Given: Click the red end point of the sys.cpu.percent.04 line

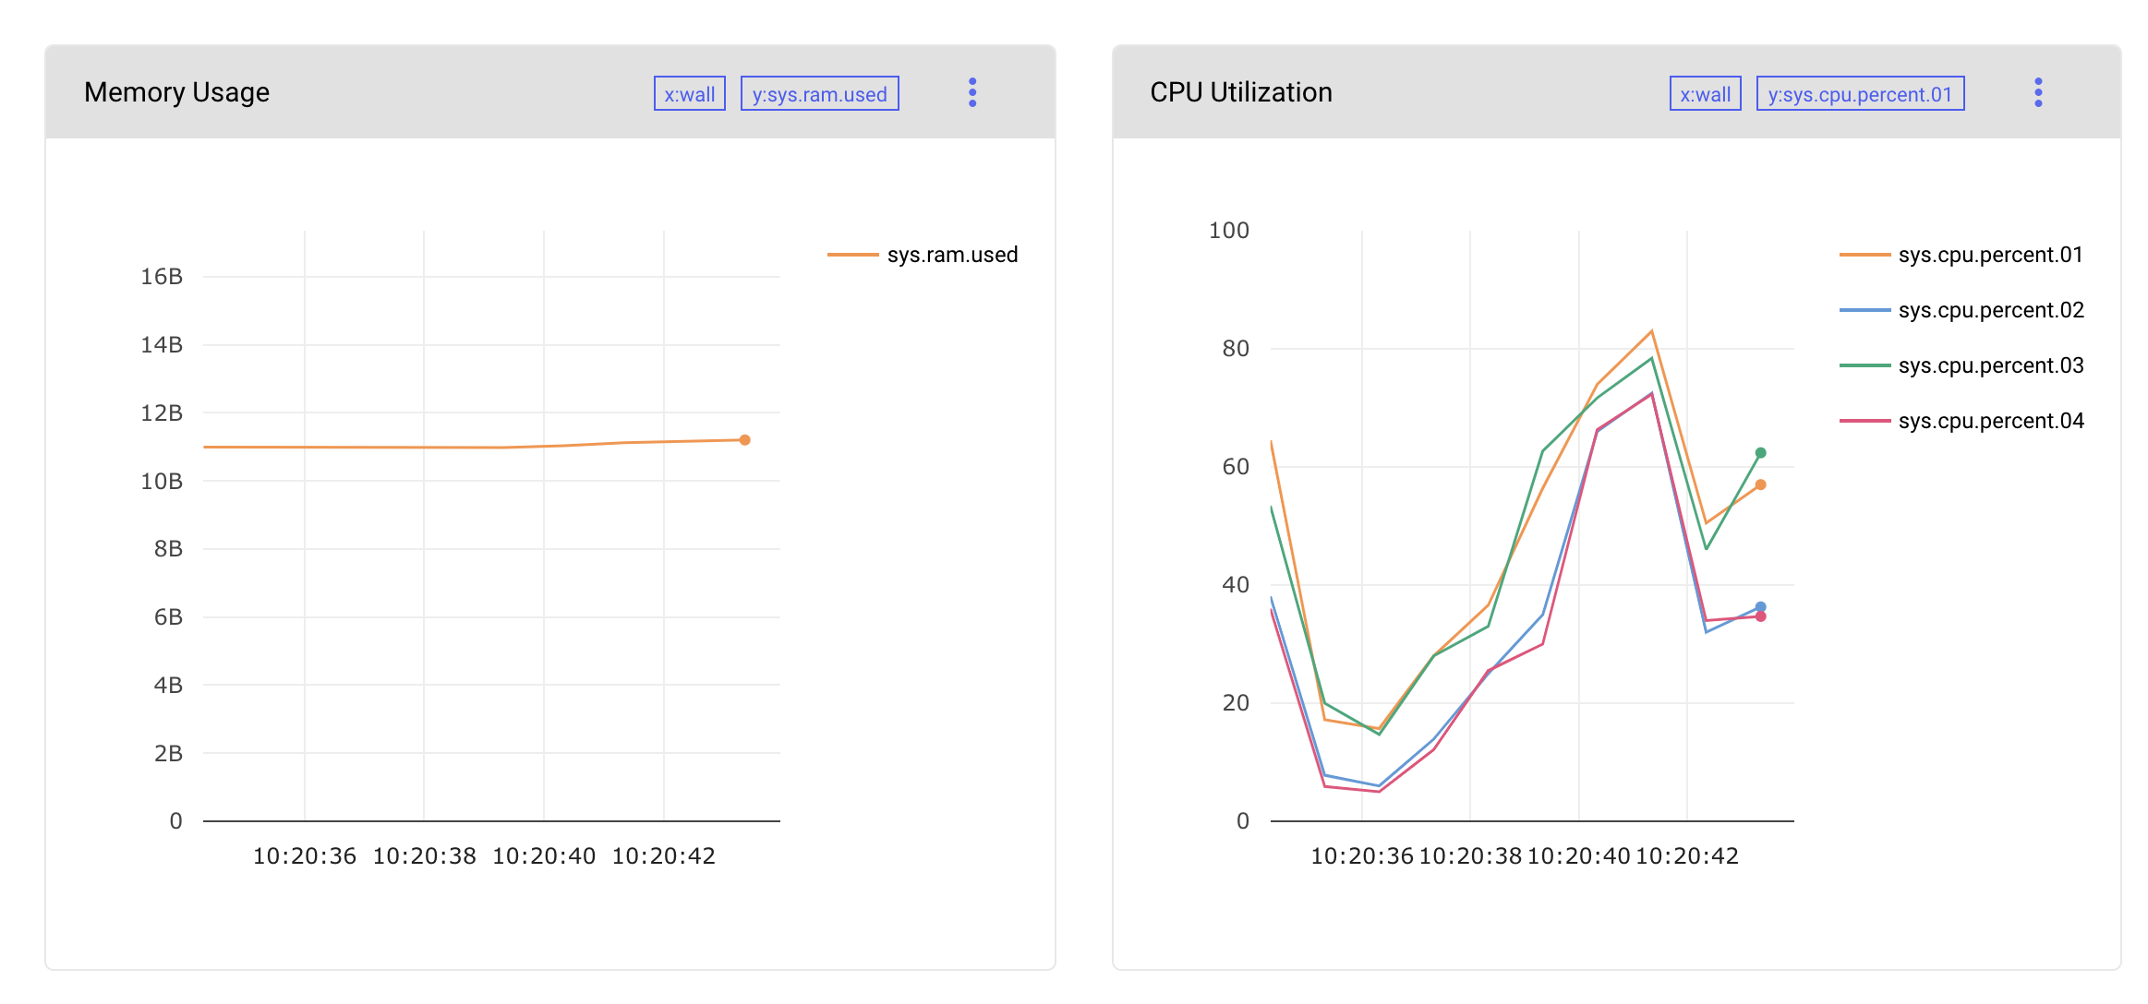Looking at the screenshot, I should coord(1760,616).
